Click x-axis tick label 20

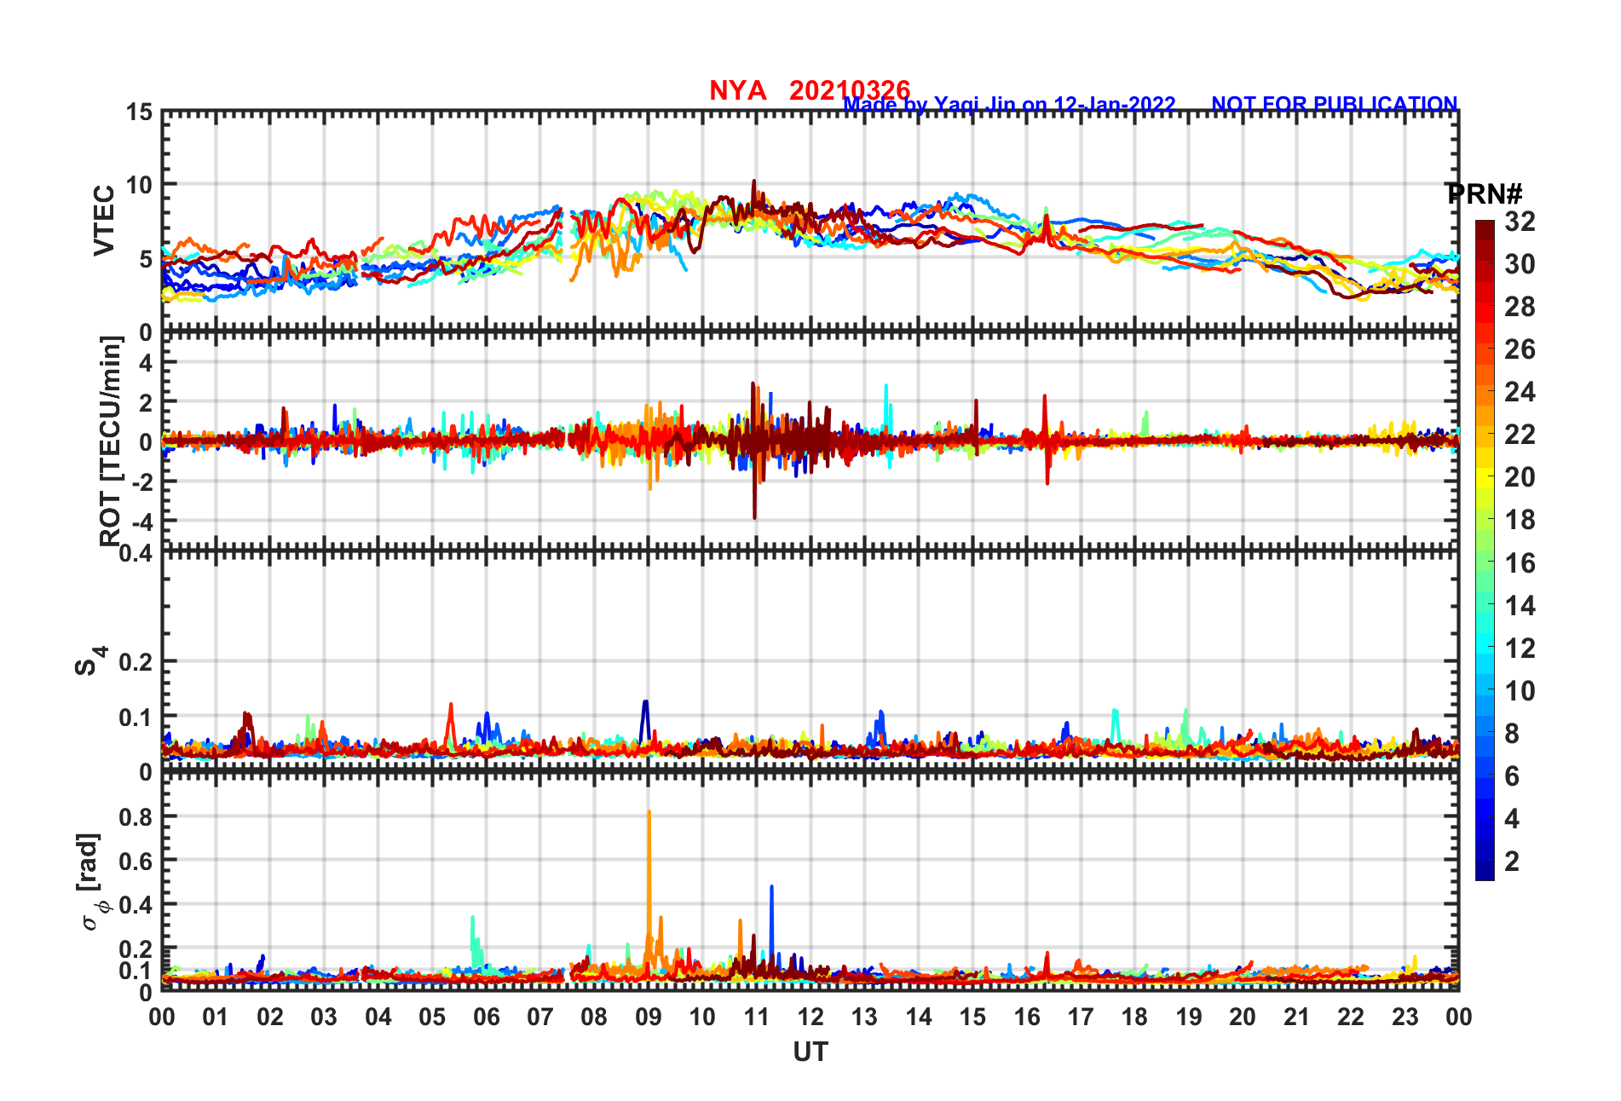coord(1243,1017)
